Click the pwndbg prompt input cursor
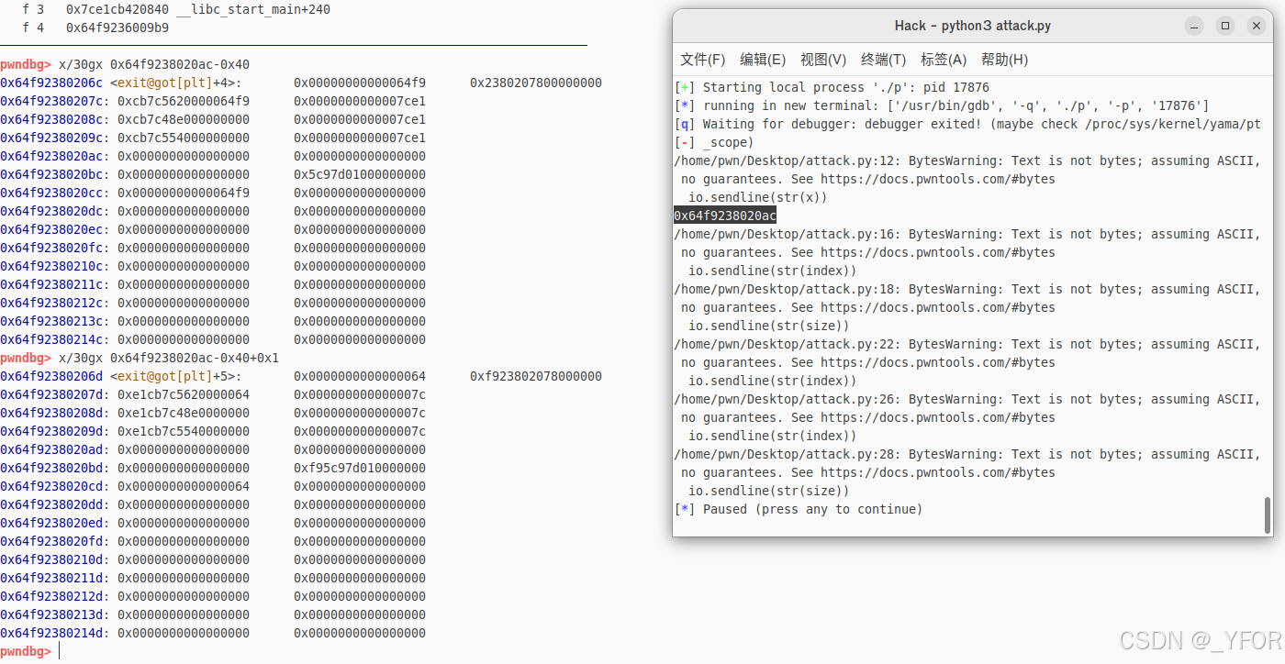The width and height of the screenshot is (1285, 664). coord(59,650)
